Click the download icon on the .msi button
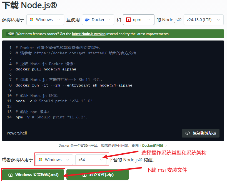Viewport: 227px width, 183px height. (x=11, y=175)
